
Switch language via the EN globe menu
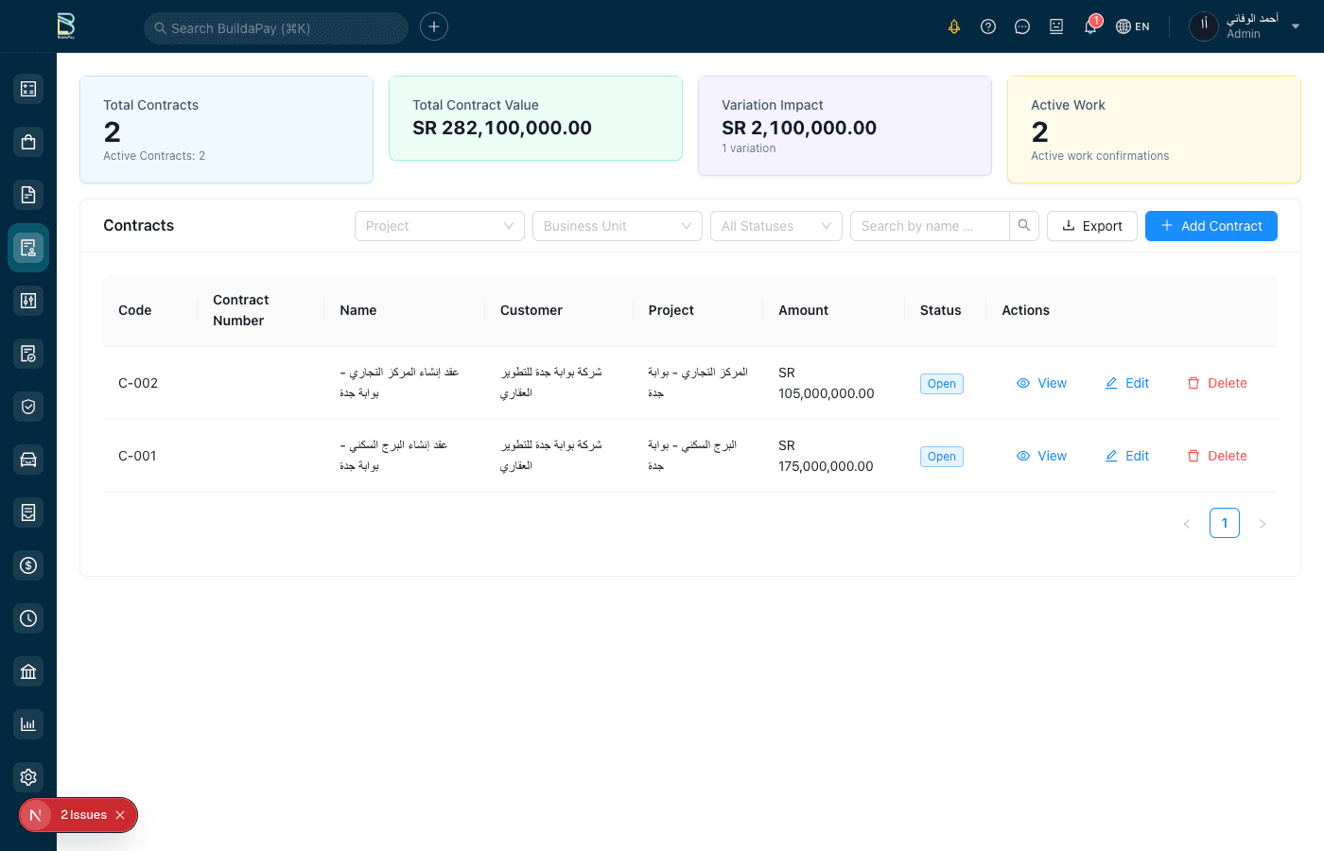(1132, 26)
